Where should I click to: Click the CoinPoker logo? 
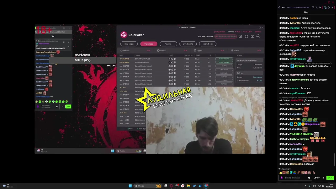[x=132, y=35]
